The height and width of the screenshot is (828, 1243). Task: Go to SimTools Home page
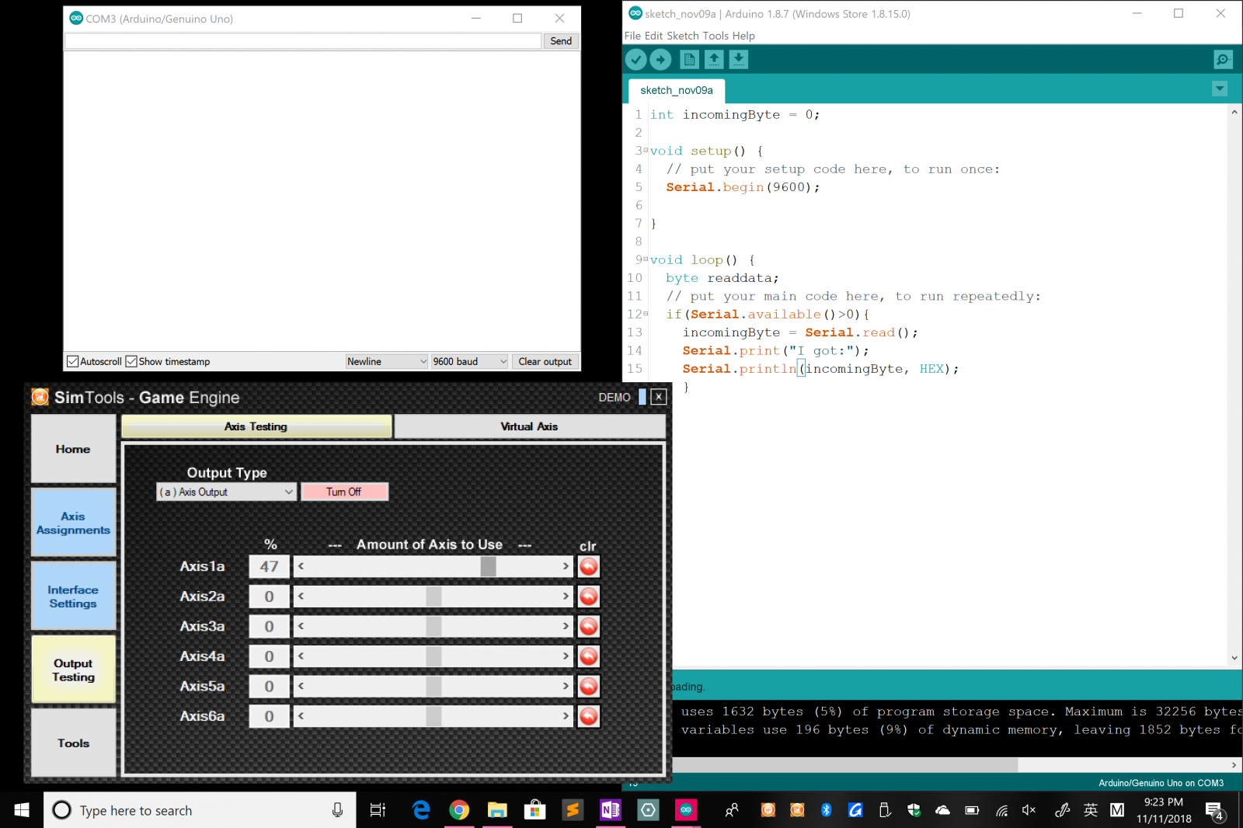(73, 449)
